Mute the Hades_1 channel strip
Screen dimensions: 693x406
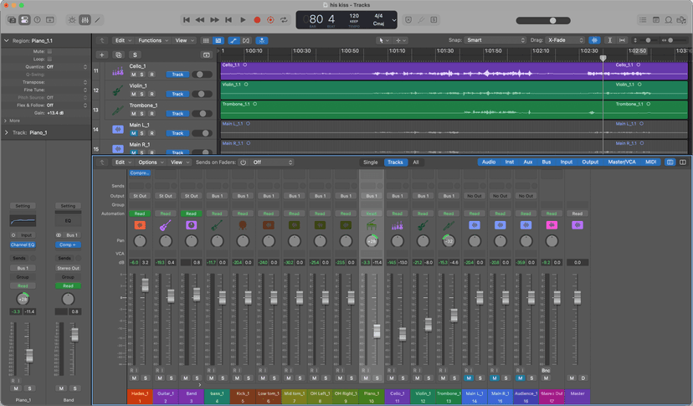tap(134, 378)
